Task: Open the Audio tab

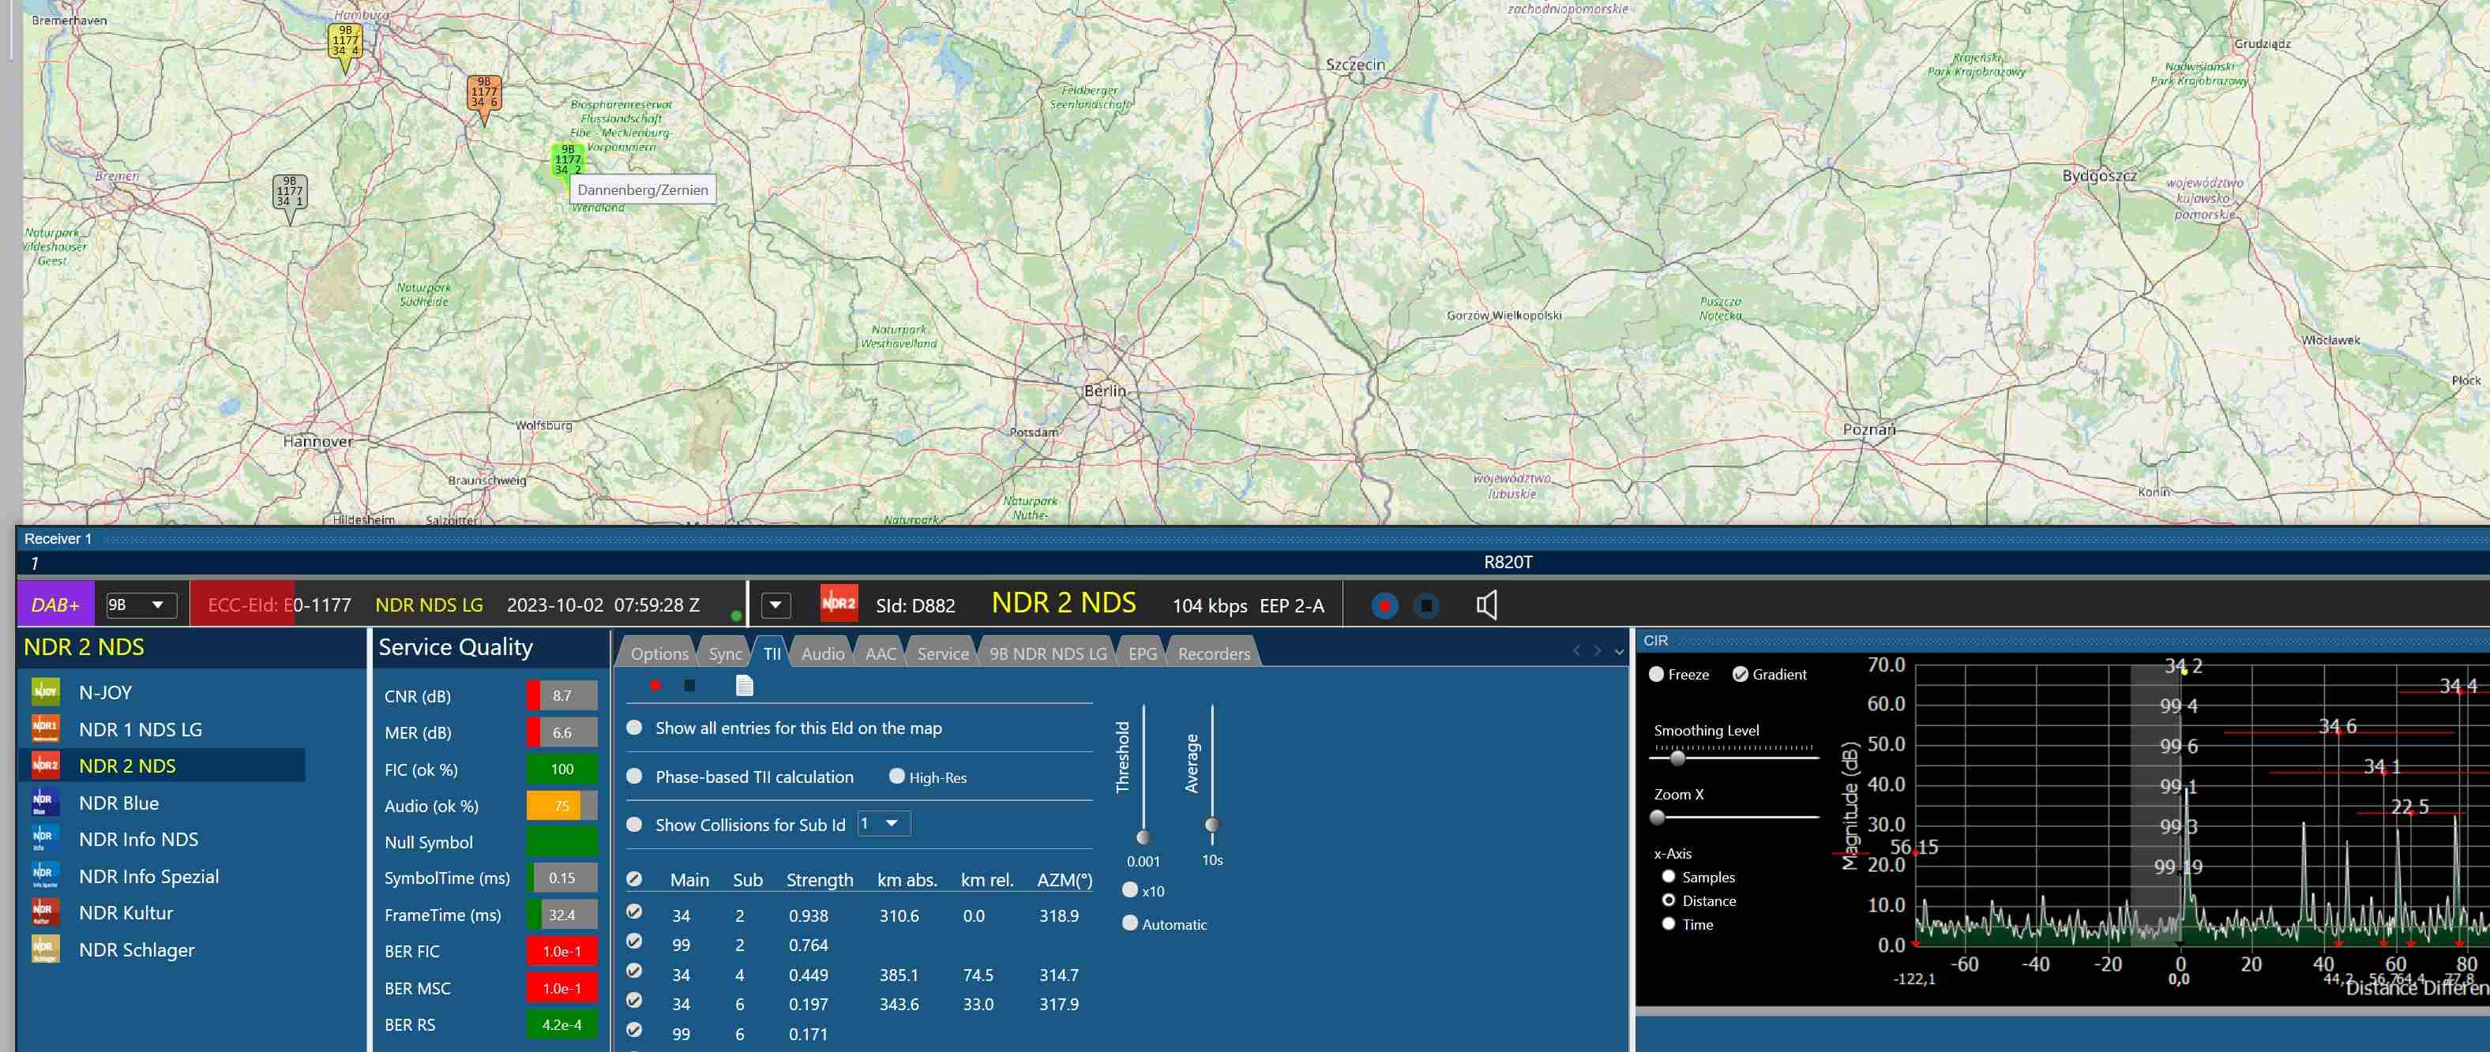Action: (823, 653)
